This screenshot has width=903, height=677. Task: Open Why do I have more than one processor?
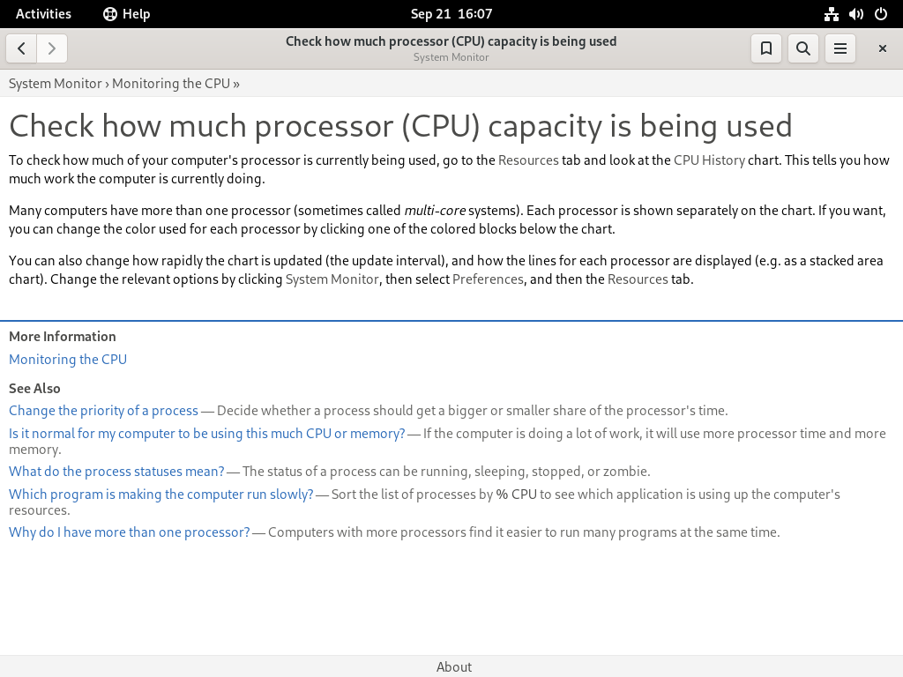[x=130, y=532]
